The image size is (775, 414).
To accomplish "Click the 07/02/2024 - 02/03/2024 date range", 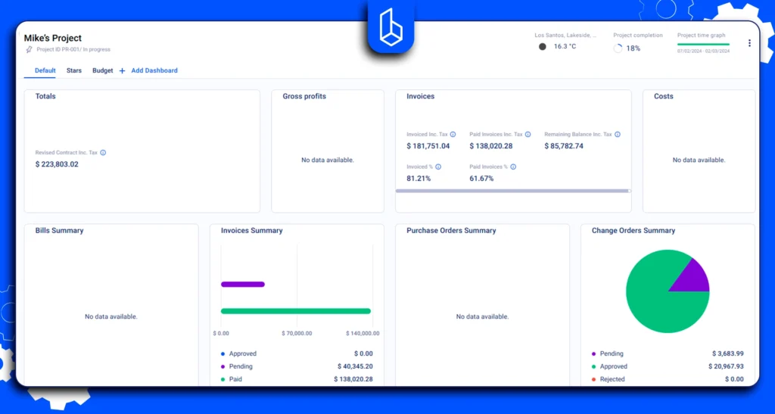I will 703,51.
